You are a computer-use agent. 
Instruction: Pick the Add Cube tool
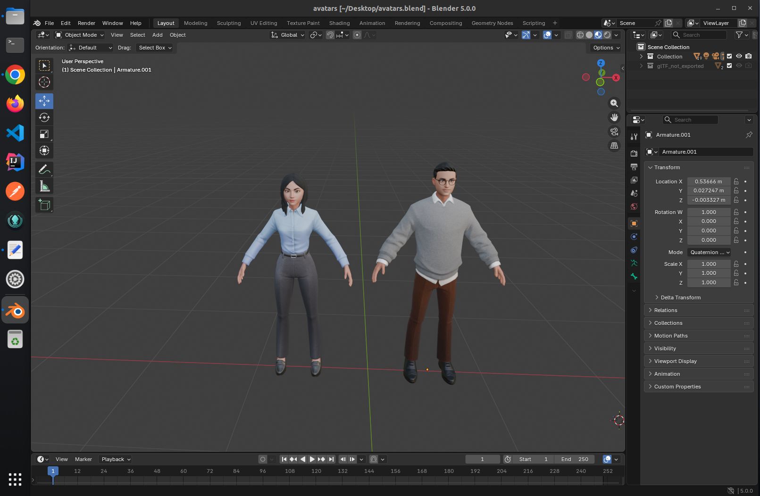point(44,205)
